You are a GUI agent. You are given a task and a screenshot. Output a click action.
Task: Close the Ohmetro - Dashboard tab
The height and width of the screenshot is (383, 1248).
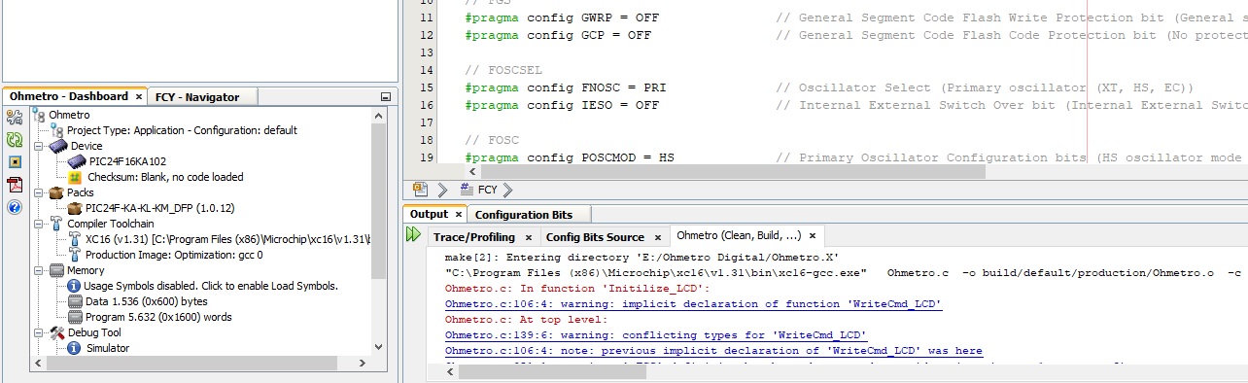coord(139,97)
